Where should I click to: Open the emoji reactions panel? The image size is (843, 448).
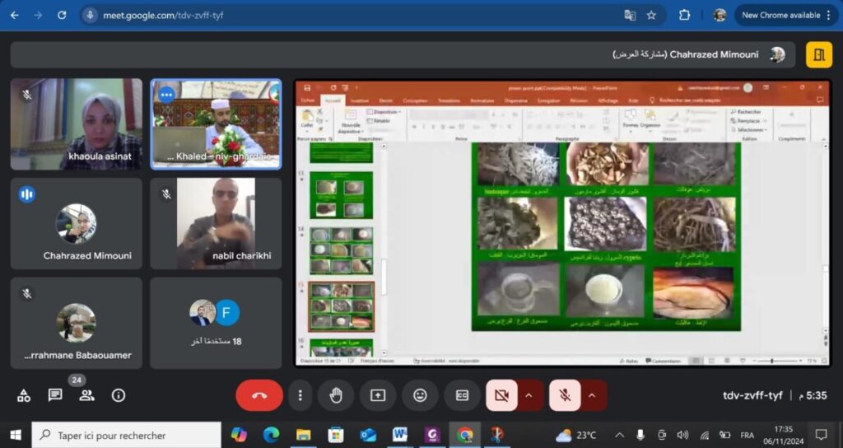point(420,395)
